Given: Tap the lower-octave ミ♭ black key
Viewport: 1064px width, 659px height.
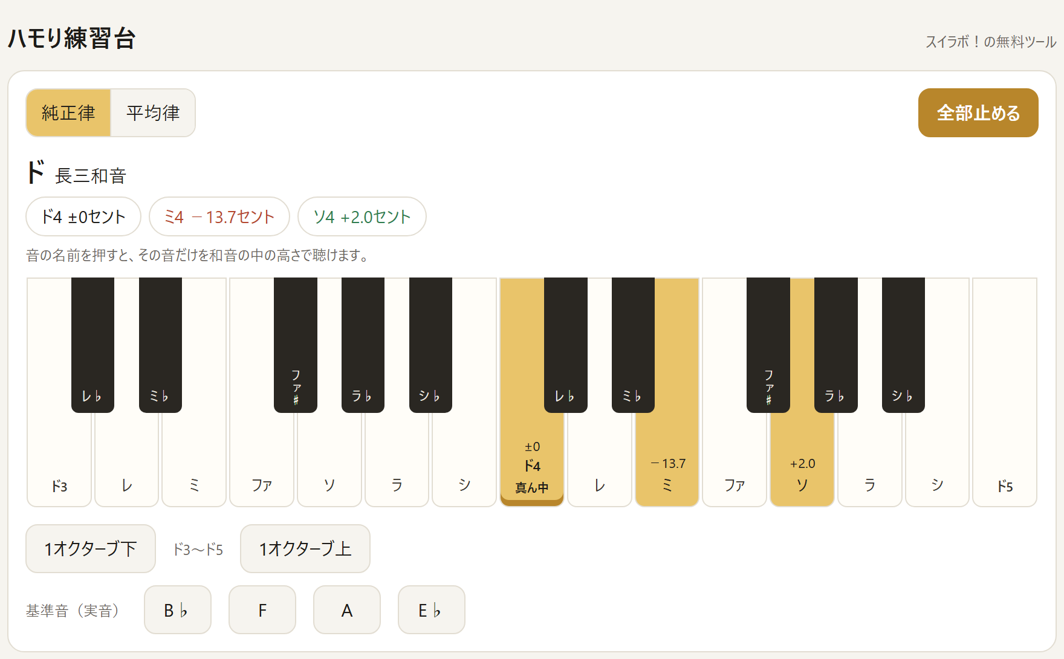Looking at the screenshot, I should (x=160, y=345).
